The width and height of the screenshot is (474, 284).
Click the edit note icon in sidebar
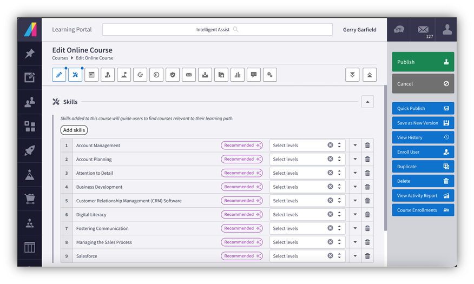click(30, 78)
